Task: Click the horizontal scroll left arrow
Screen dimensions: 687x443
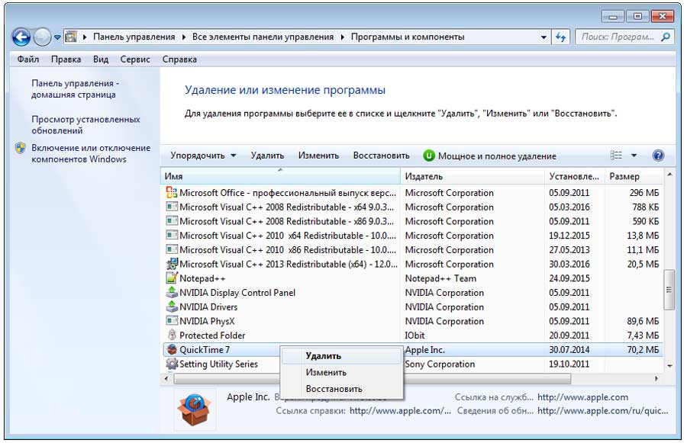Action: pyautogui.click(x=166, y=379)
